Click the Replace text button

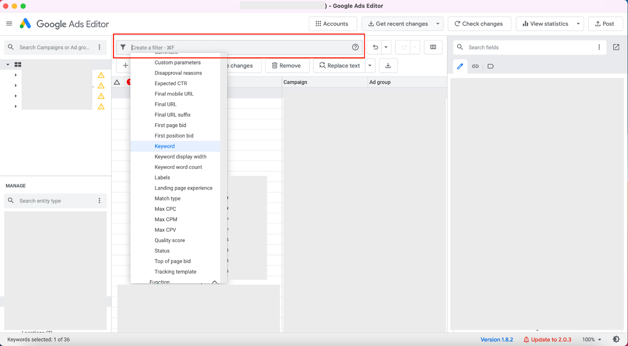(340, 66)
